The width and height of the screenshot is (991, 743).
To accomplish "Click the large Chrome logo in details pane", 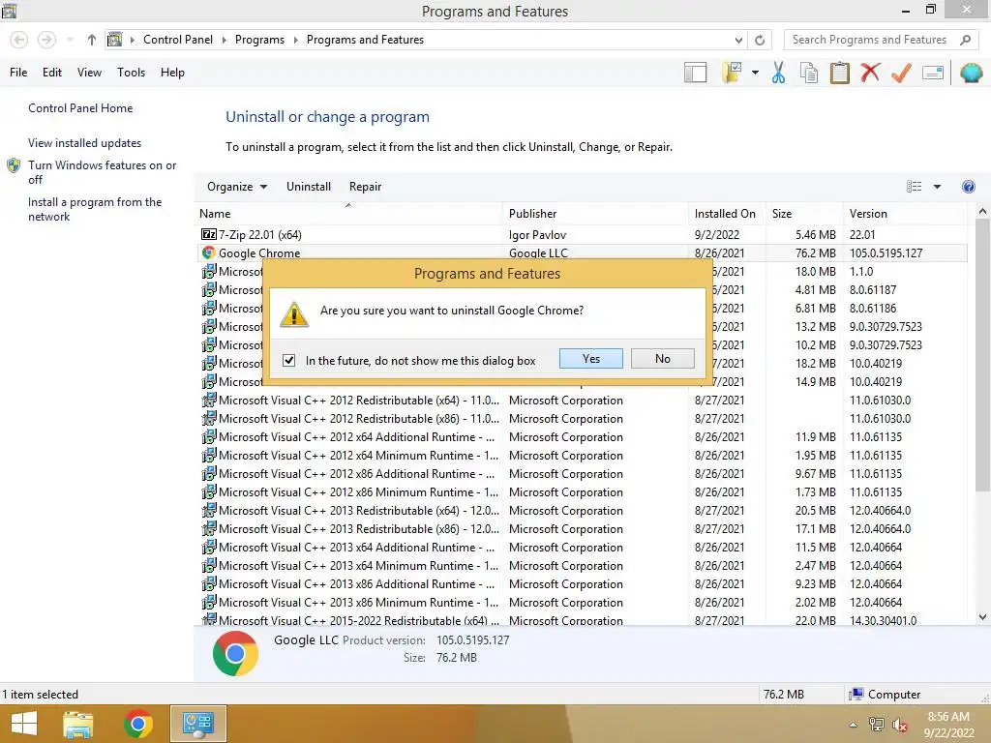I will [x=235, y=653].
